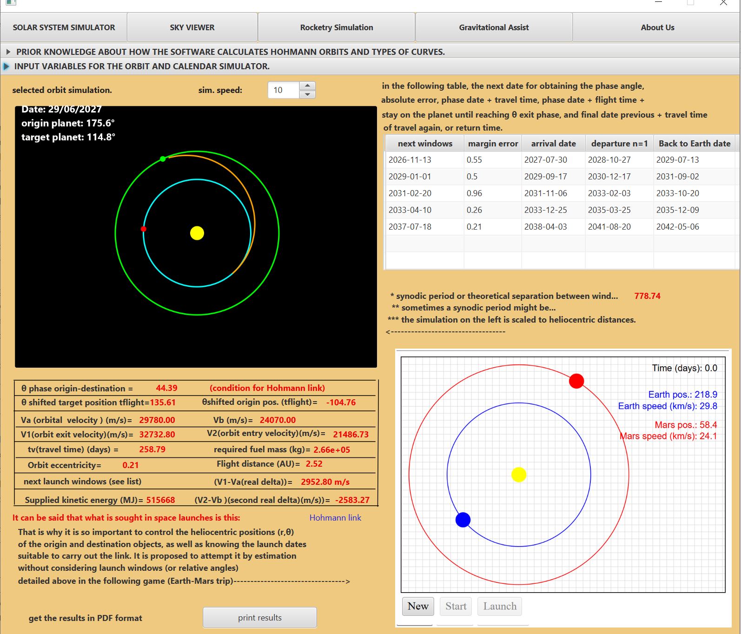Viewport: 741px width, 634px height.
Task: Click the New game button
Action: (x=418, y=606)
